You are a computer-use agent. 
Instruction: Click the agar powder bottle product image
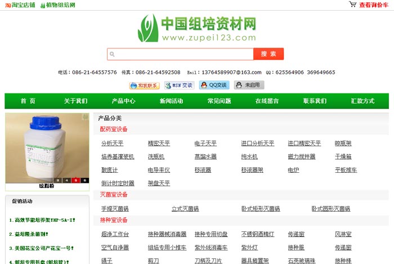pos(47,146)
